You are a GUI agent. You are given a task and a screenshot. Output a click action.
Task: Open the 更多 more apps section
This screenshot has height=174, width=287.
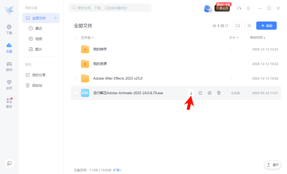tap(9, 103)
